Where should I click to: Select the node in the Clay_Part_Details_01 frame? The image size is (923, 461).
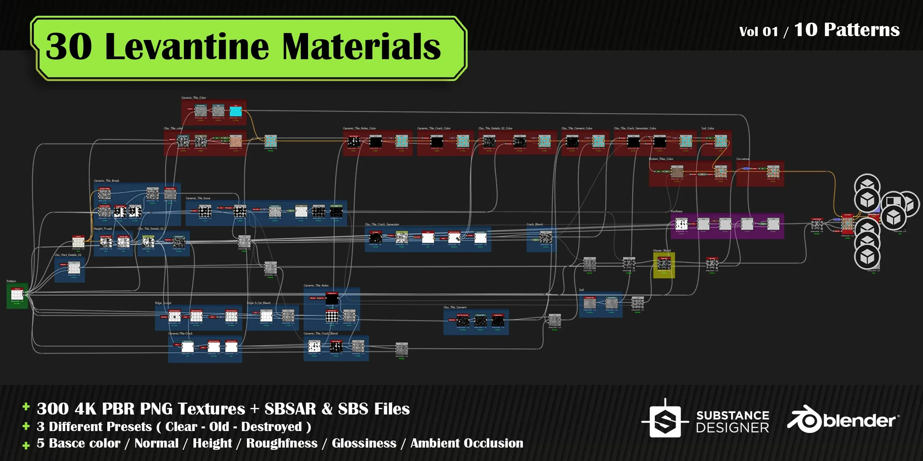click(x=74, y=267)
